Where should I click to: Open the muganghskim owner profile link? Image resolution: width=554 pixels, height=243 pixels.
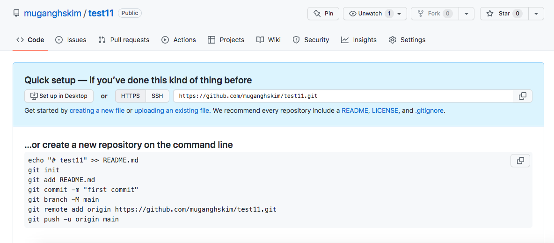[53, 14]
